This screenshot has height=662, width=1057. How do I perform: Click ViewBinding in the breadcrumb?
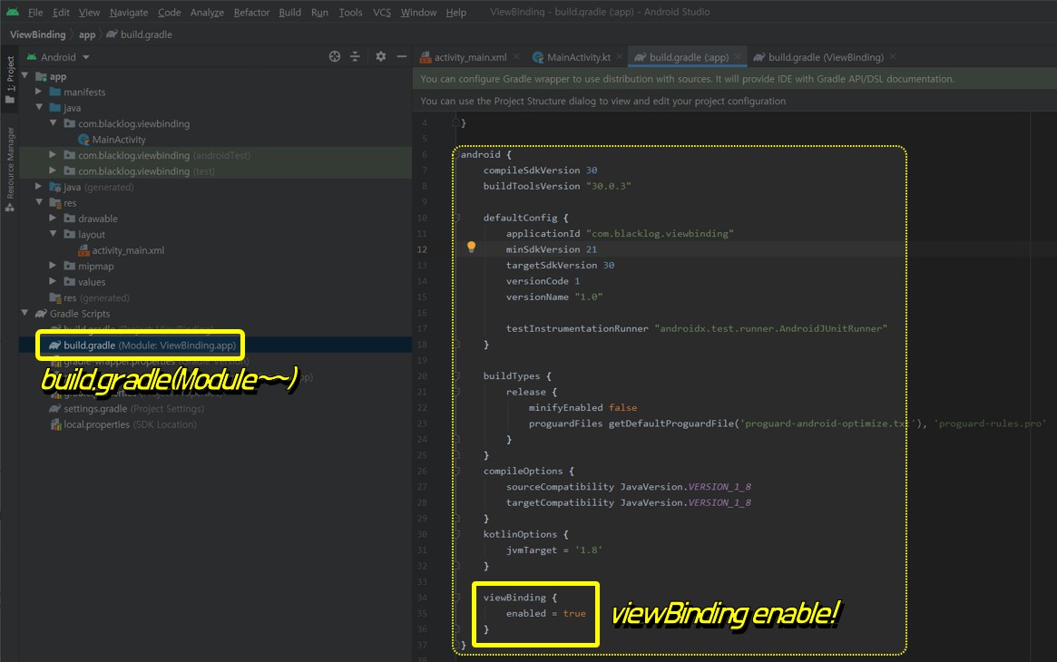38,34
